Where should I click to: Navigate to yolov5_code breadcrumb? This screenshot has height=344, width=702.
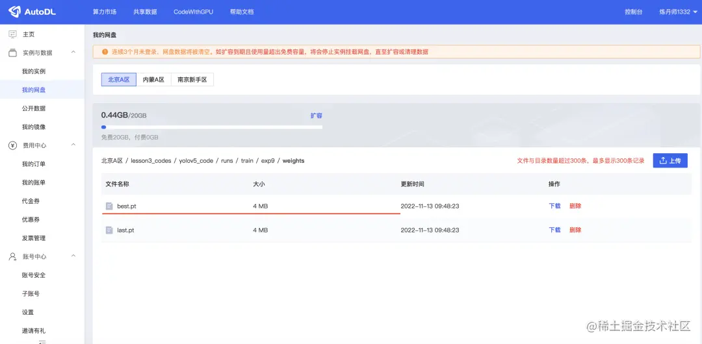click(196, 160)
